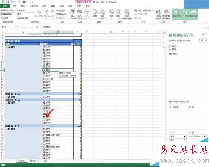Click the Redo arrow icon

[x=19, y=2]
